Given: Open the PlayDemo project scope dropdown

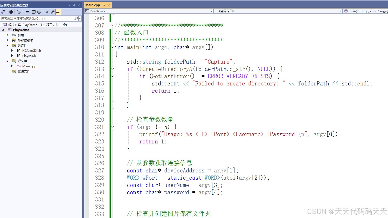Looking at the screenshot, I should (149, 11).
